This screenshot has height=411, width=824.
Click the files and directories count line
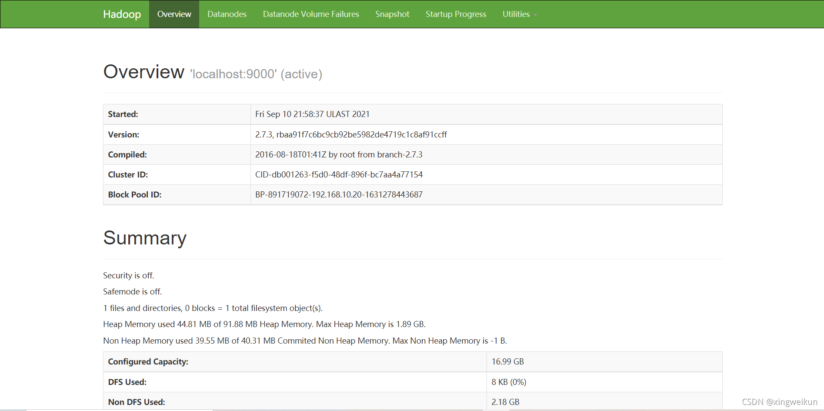click(x=213, y=308)
